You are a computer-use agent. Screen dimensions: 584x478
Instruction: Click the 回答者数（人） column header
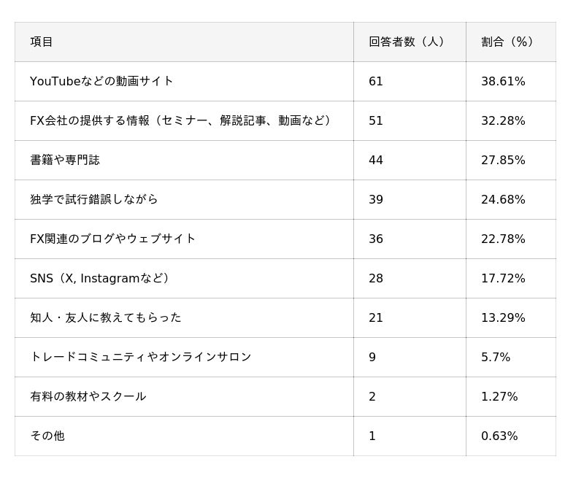pos(407,42)
